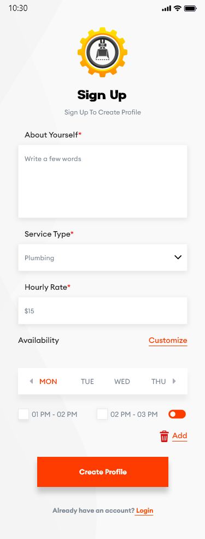Focus the Hourly Rate $15 field
205x539 pixels.
pyautogui.click(x=103, y=311)
